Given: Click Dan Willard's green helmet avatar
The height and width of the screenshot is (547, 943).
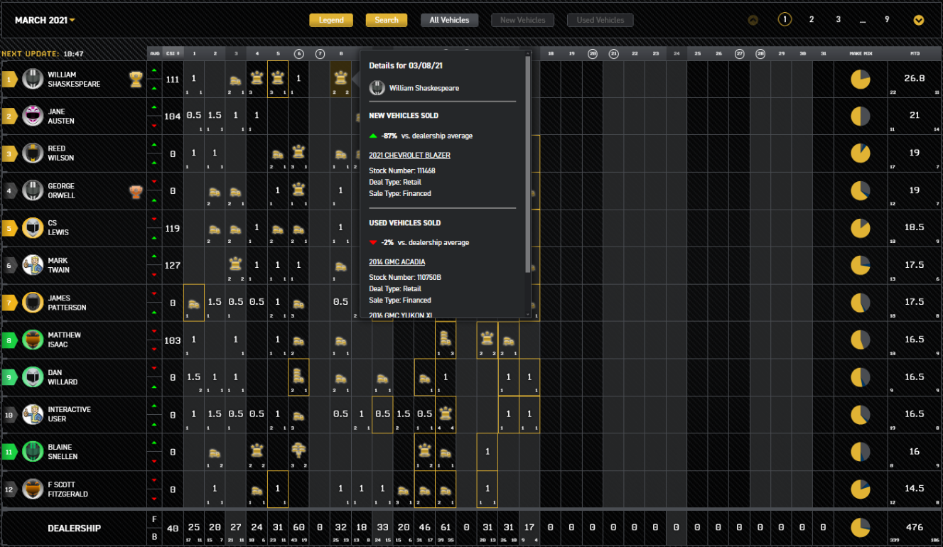Looking at the screenshot, I should (33, 377).
